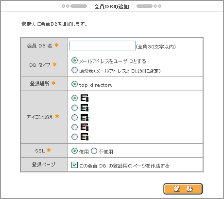Uncheck the 登録用のページを作成する checkbox
Viewport: 224px width, 199px height.
74,165
